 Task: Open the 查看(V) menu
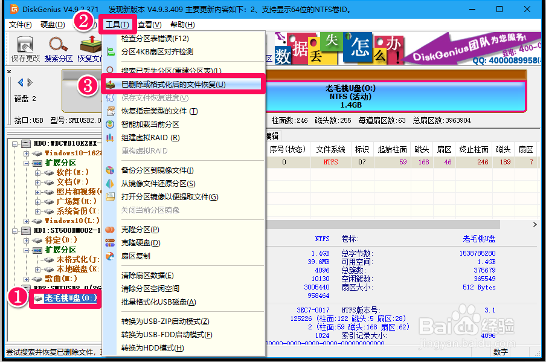tap(149, 25)
